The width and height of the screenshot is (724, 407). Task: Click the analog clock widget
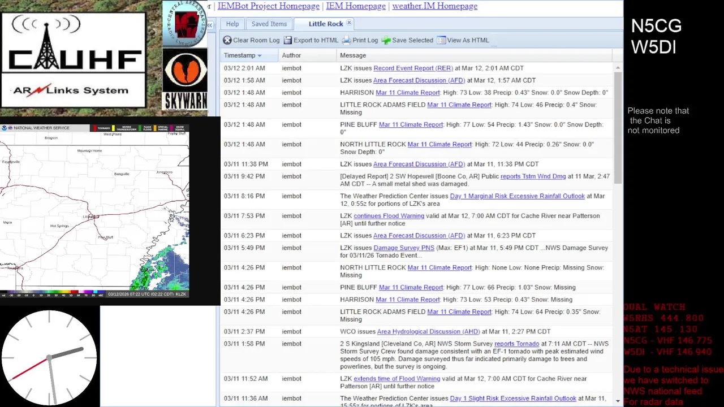coord(49,357)
